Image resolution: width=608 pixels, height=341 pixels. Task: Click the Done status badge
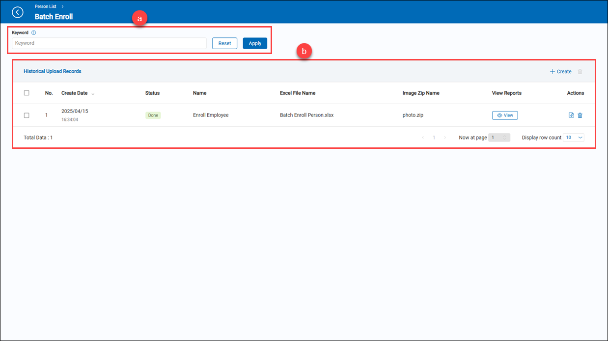[153, 115]
